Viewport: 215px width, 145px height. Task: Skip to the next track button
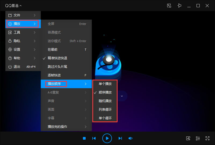[120, 138]
